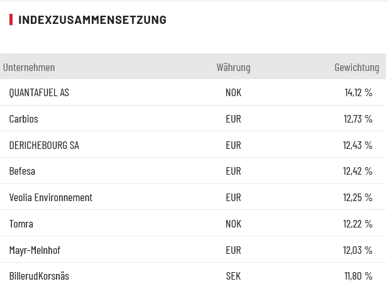
Task: Click the Befesa company name
Action: tap(22, 171)
